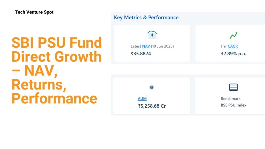Click the ₹35.8824 NAV value

click(x=141, y=54)
